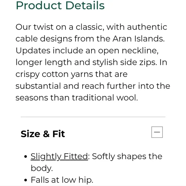Click the 'crispy cotton yarns that are' line
The image size is (186, 186).
71,74
